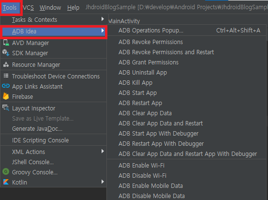Select the Kotlin menu entry

(x=54, y=183)
